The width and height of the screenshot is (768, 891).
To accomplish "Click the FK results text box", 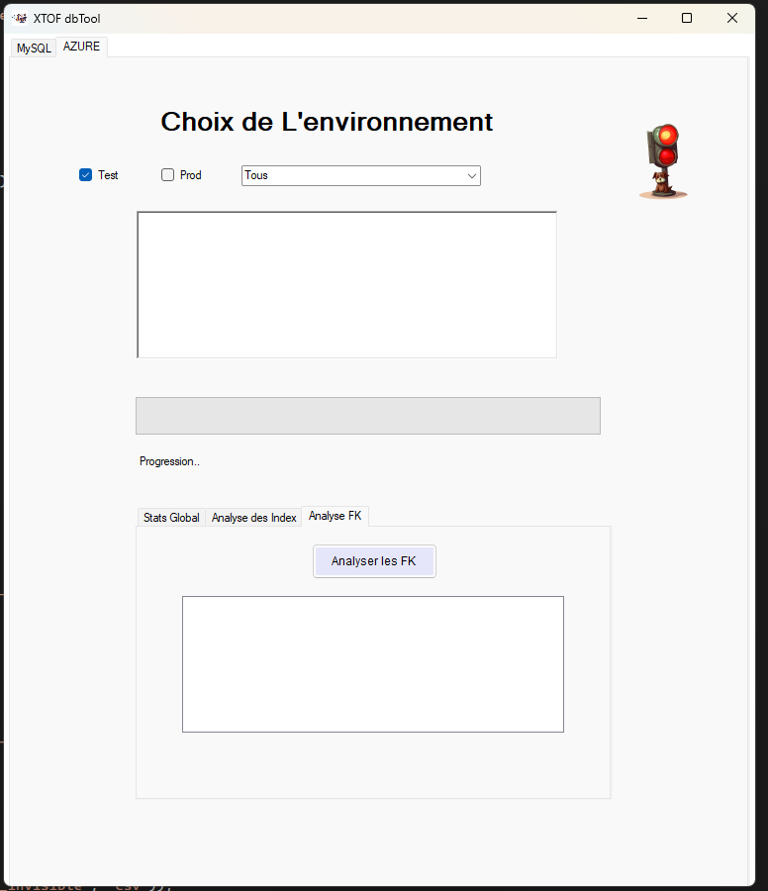I will click(x=373, y=664).
